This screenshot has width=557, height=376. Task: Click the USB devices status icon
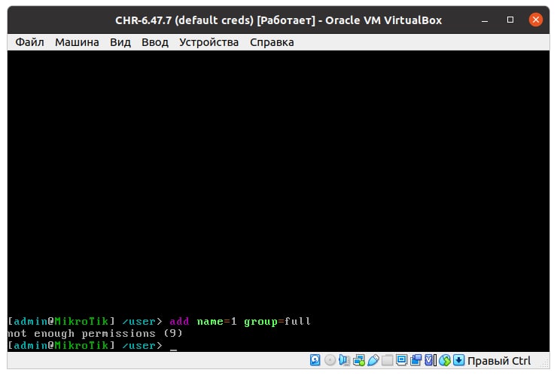(x=373, y=360)
